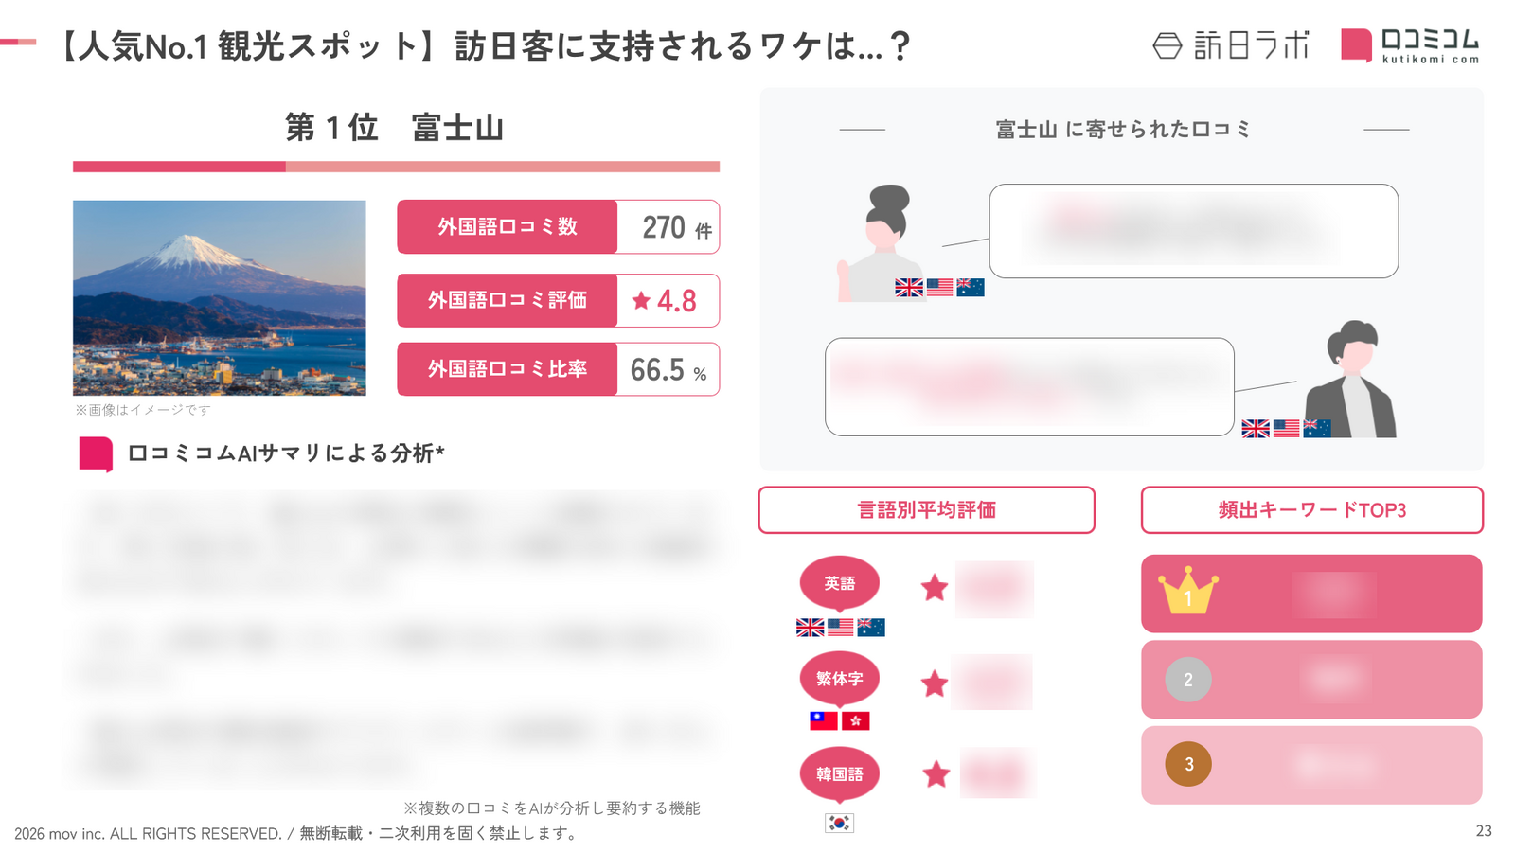Select the 英語 language bubble
This screenshot has width=1515, height=852.
[x=839, y=582]
